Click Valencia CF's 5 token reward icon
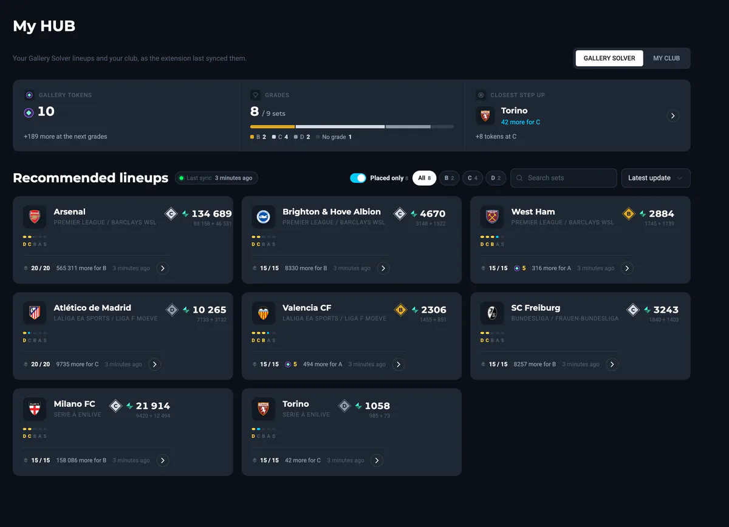The image size is (729, 527). (x=288, y=364)
